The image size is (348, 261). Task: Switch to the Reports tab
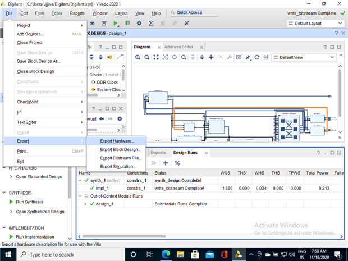click(x=158, y=153)
